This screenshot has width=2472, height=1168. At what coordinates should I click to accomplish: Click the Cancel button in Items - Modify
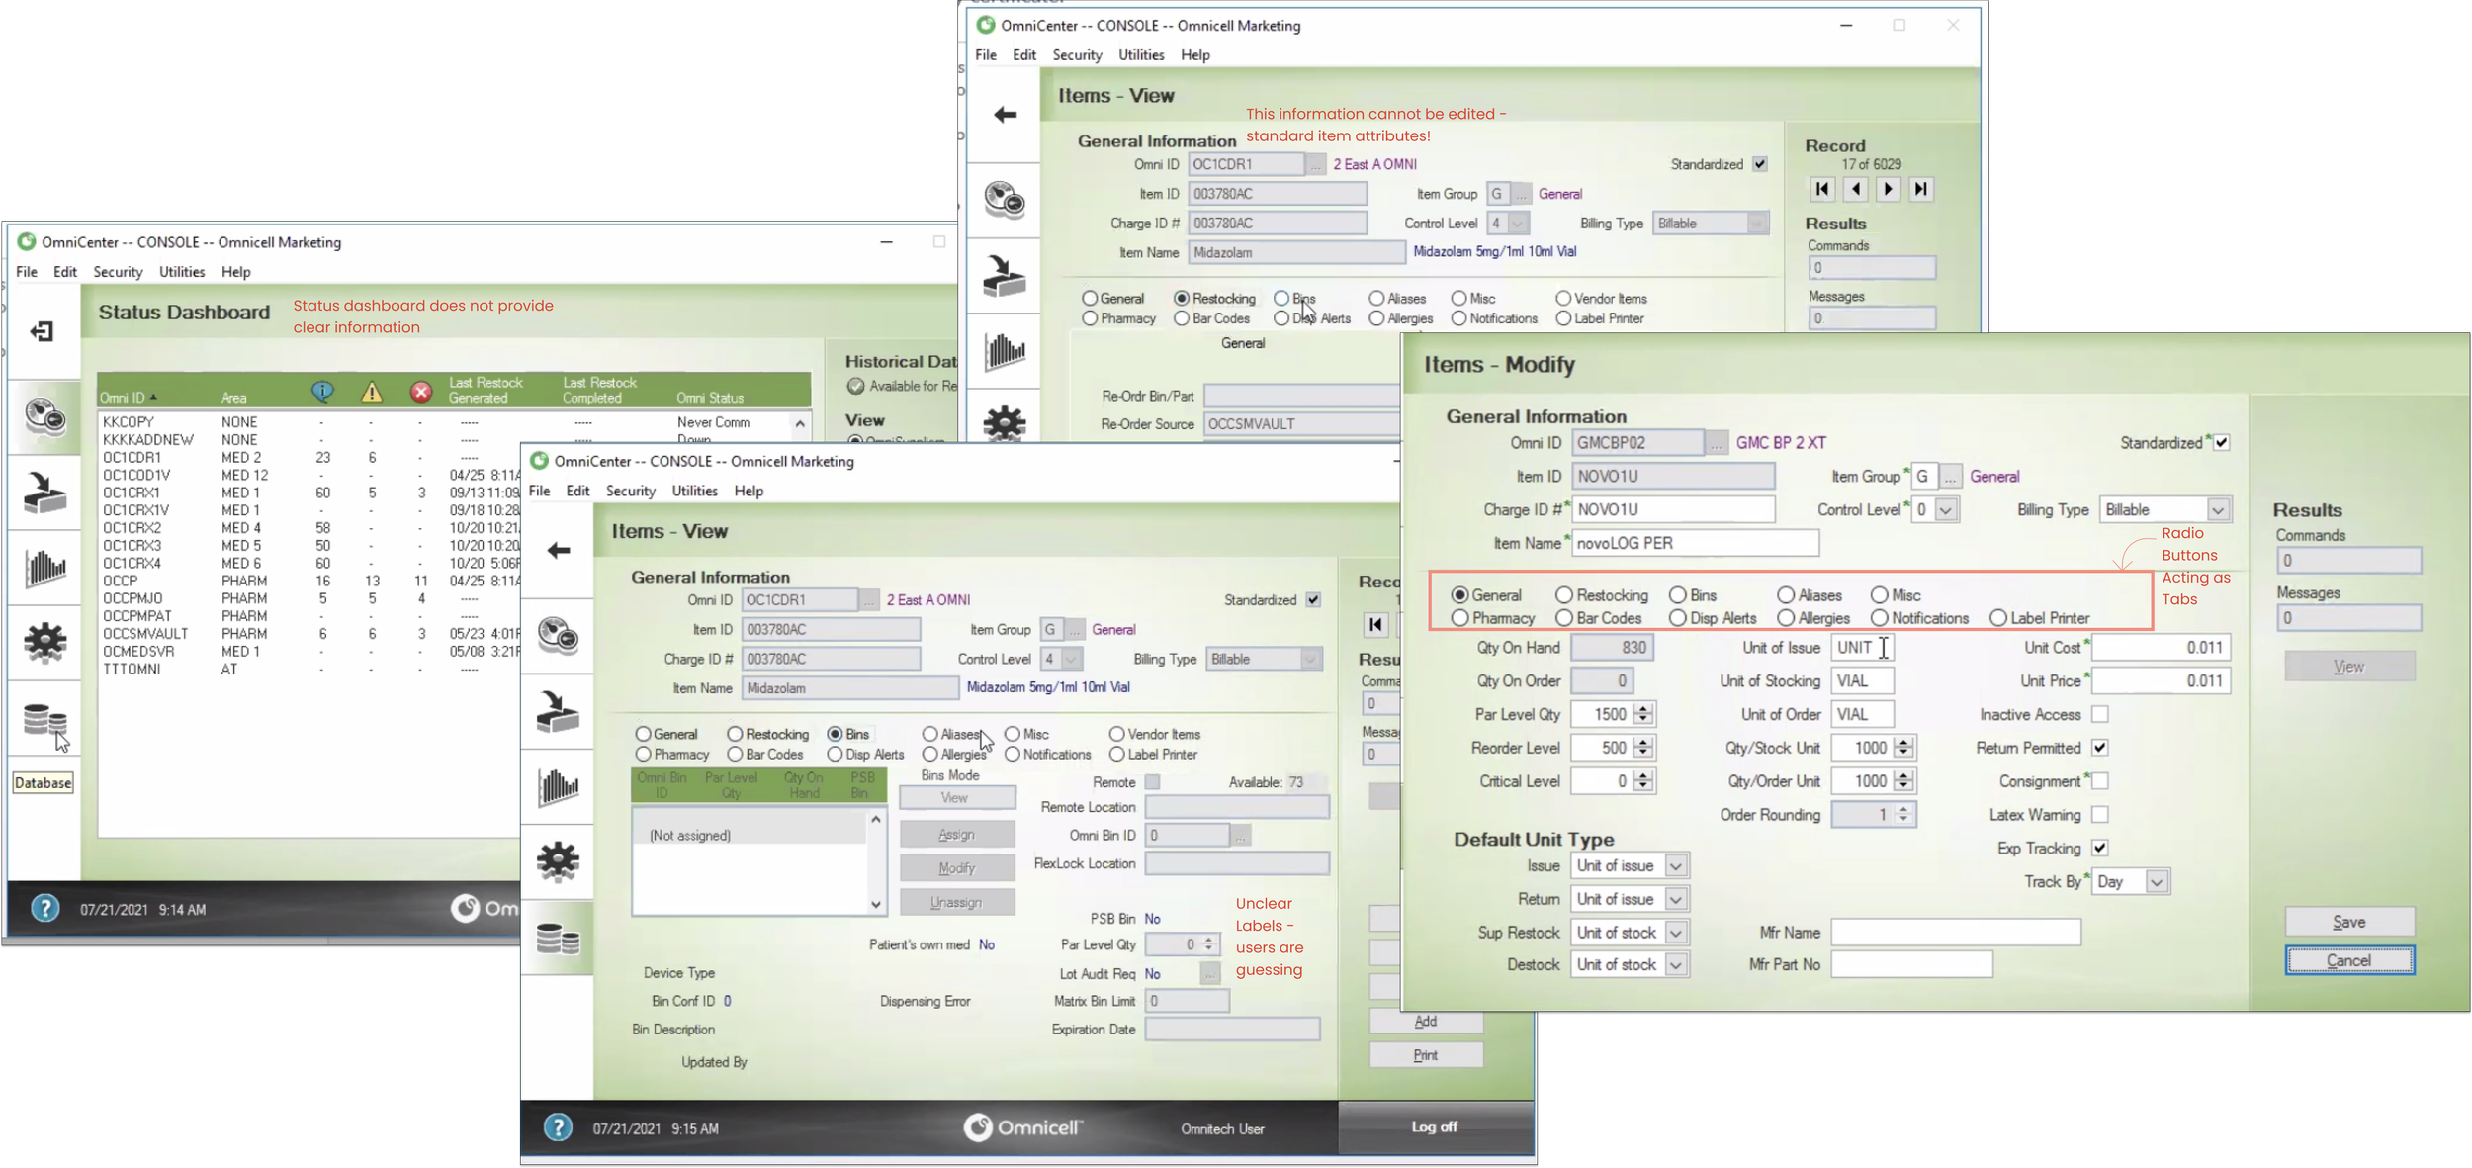click(2349, 960)
